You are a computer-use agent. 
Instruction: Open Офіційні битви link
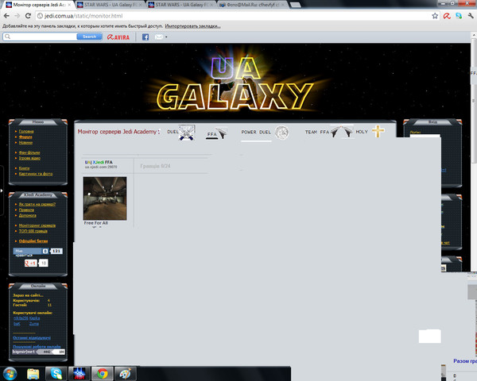coord(33,241)
